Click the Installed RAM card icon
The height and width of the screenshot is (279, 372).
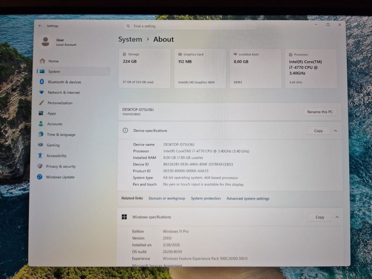pos(235,54)
